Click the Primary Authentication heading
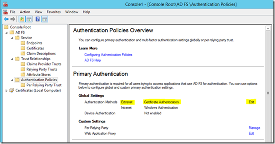Viewport: 275px width, 144px height. (101, 74)
